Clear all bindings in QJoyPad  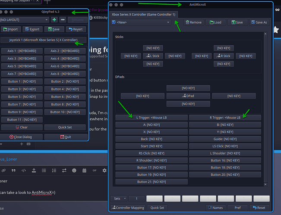point(22,128)
